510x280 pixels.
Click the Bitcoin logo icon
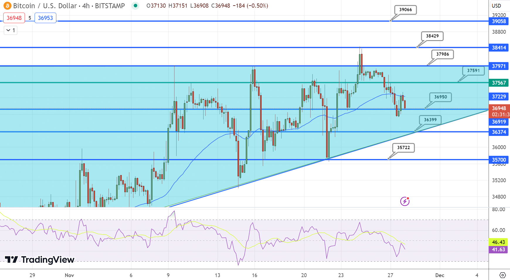[x=7, y=6]
